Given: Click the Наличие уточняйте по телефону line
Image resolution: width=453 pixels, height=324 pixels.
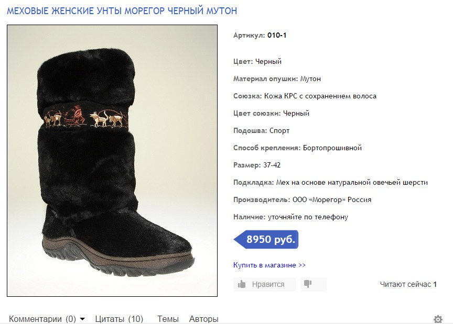Looking at the screenshot, I should click(290, 217).
